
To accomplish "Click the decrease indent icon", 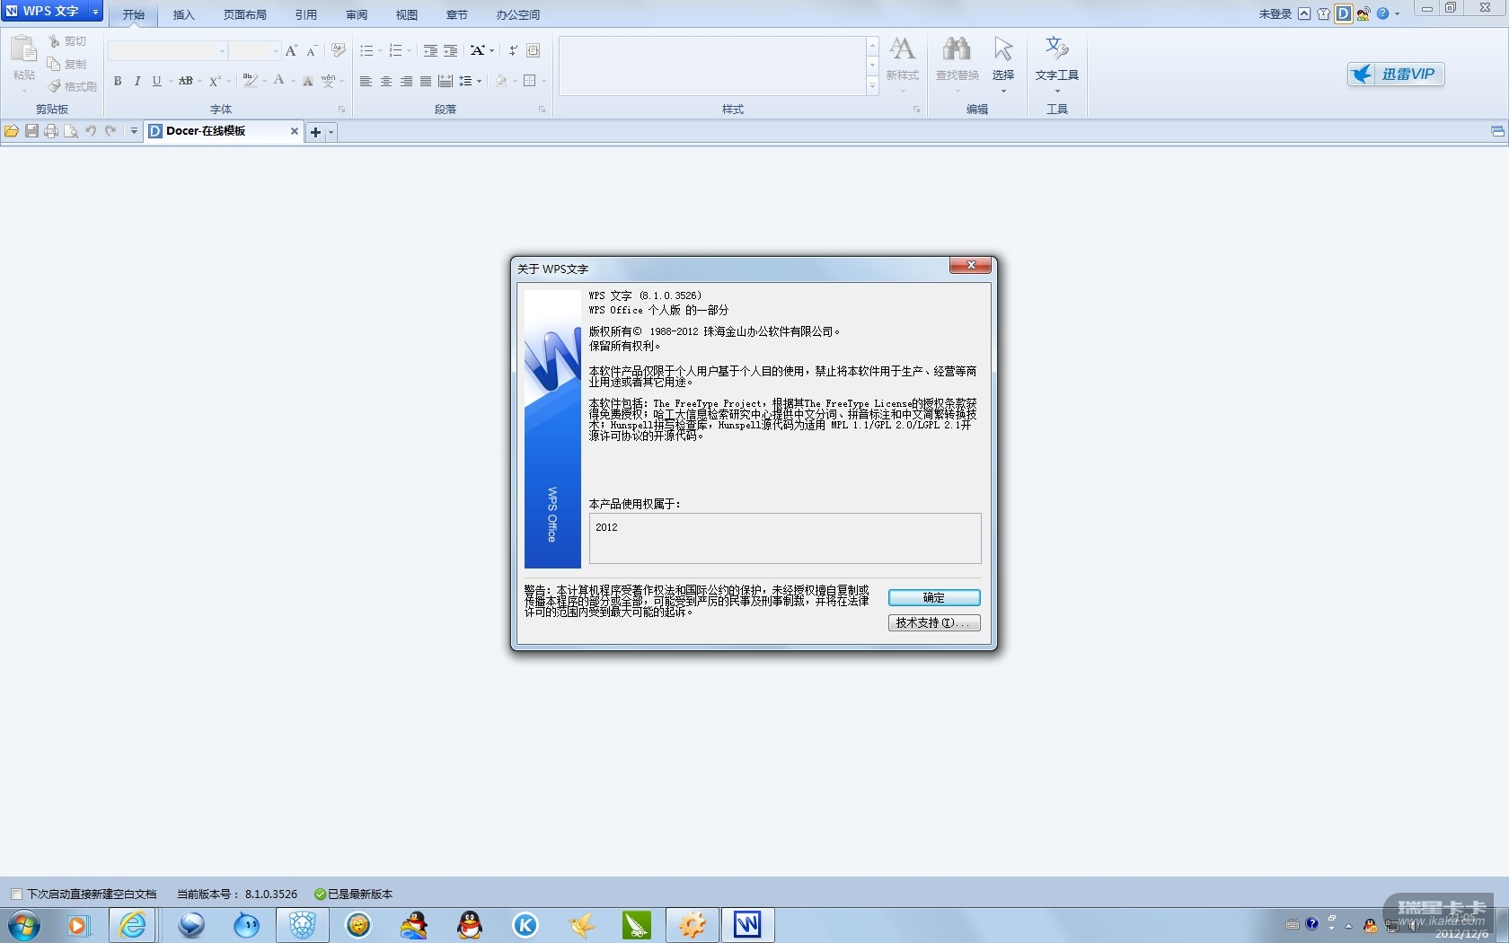I will pos(431,51).
